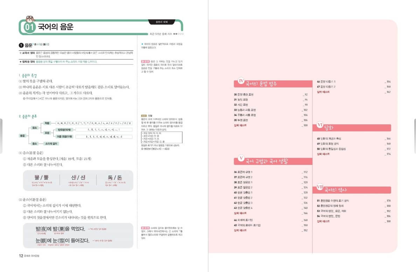The image size is (416, 272).
Task: Click entry '44 외래어 표기법'
Action: (x=271, y=220)
